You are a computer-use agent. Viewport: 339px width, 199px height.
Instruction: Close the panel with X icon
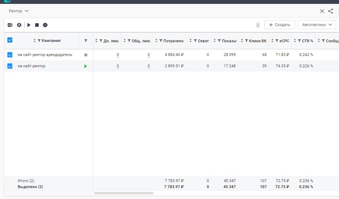[x=322, y=11]
